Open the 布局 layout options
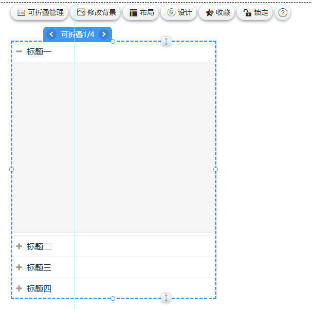Image resolution: width=312 pixels, height=309 pixels. point(141,13)
